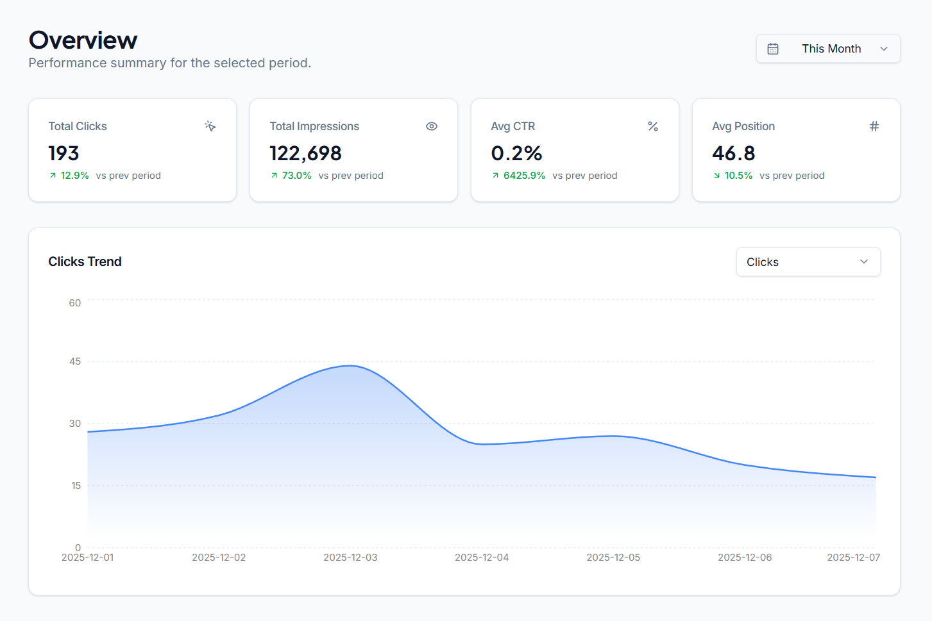The image size is (932, 621).
Task: Click the chevron inside the Clicks selector
Action: click(863, 261)
